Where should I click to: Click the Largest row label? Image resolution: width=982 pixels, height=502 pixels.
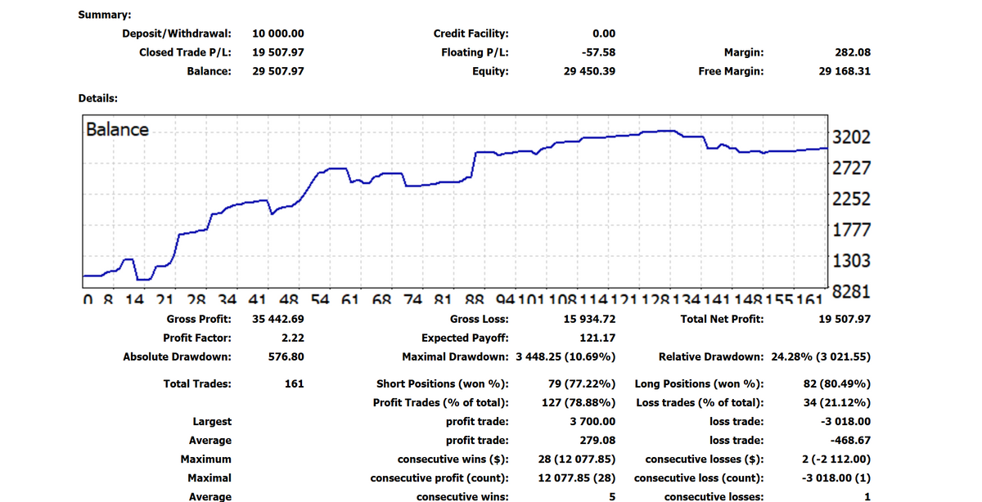tap(212, 422)
